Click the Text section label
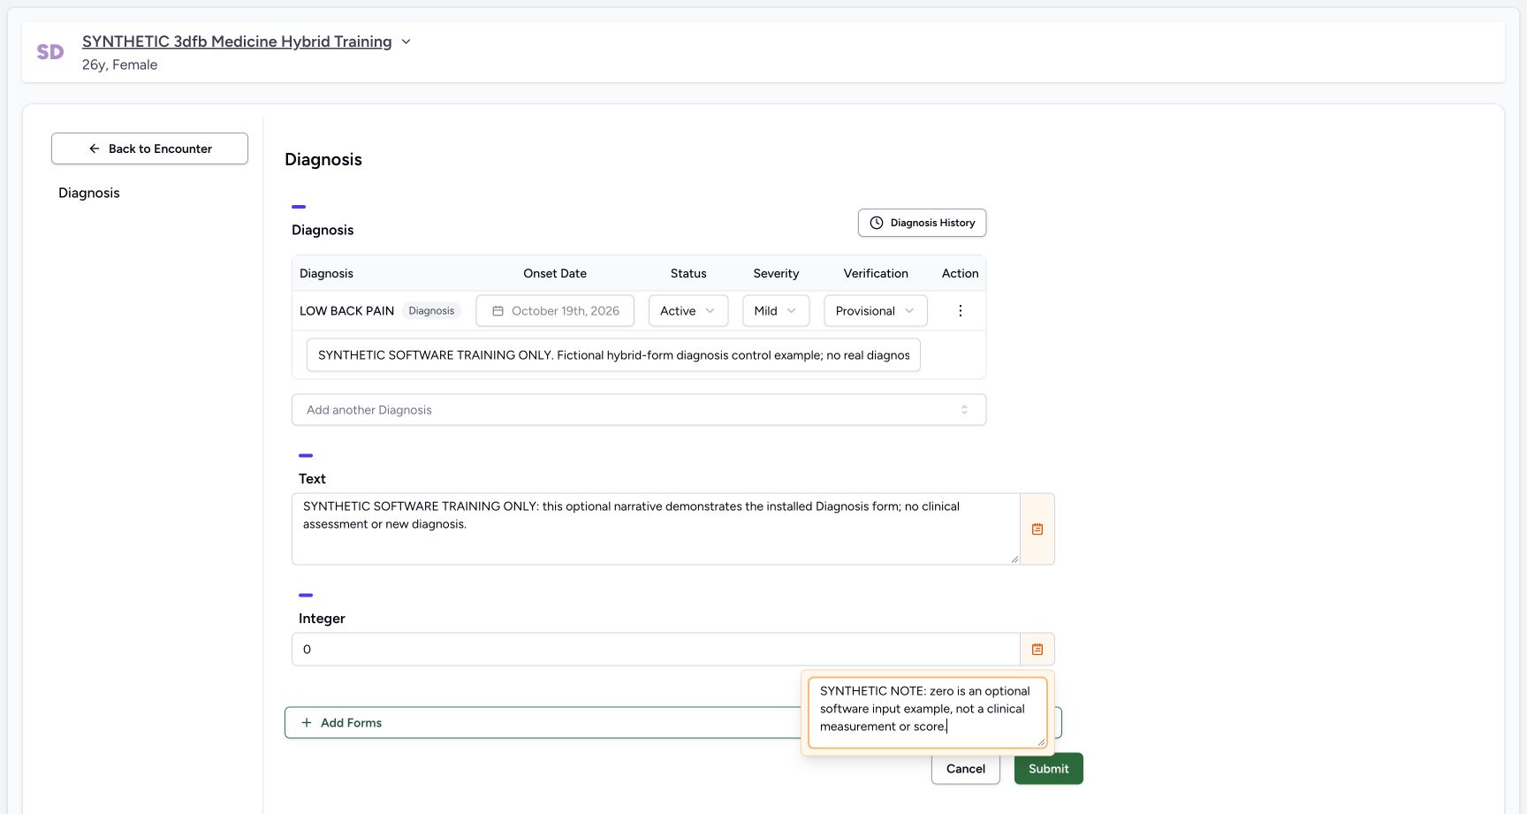 click(x=312, y=479)
